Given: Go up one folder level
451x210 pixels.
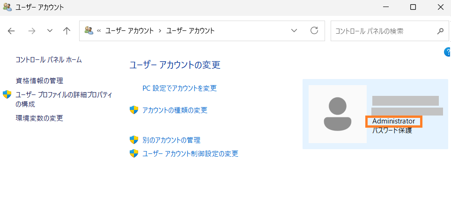Looking at the screenshot, I should click(67, 31).
